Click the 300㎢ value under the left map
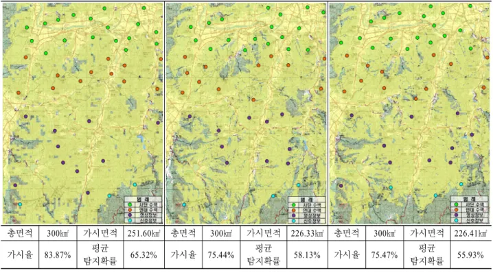This screenshot has width=493, height=273. (x=58, y=233)
